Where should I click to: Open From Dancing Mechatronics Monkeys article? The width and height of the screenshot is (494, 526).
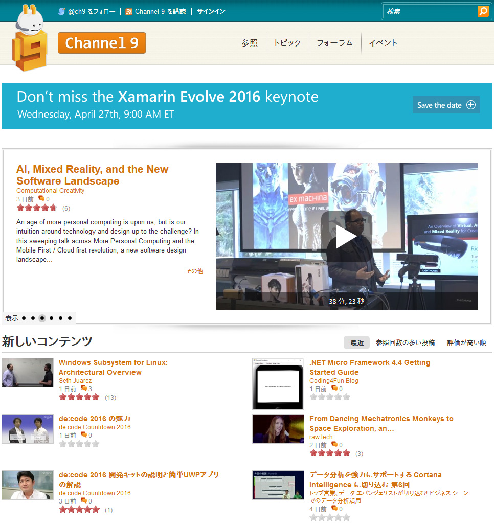coord(381,424)
